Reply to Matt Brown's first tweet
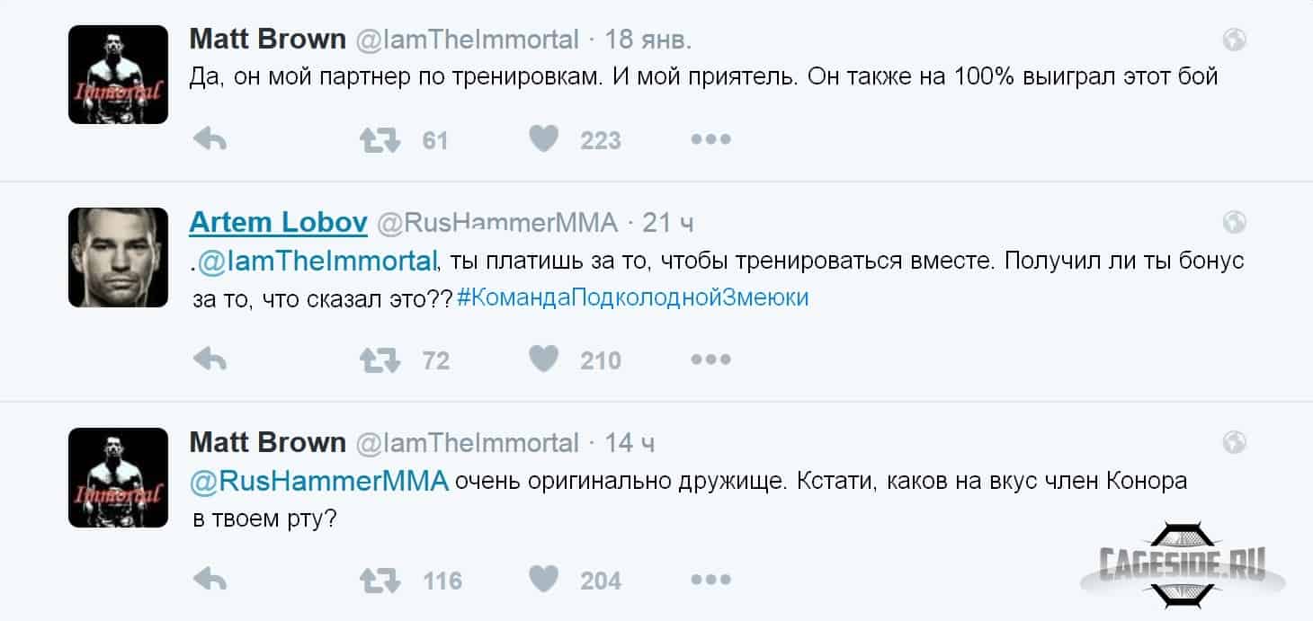Screen dimensions: 1313x621 point(210,139)
